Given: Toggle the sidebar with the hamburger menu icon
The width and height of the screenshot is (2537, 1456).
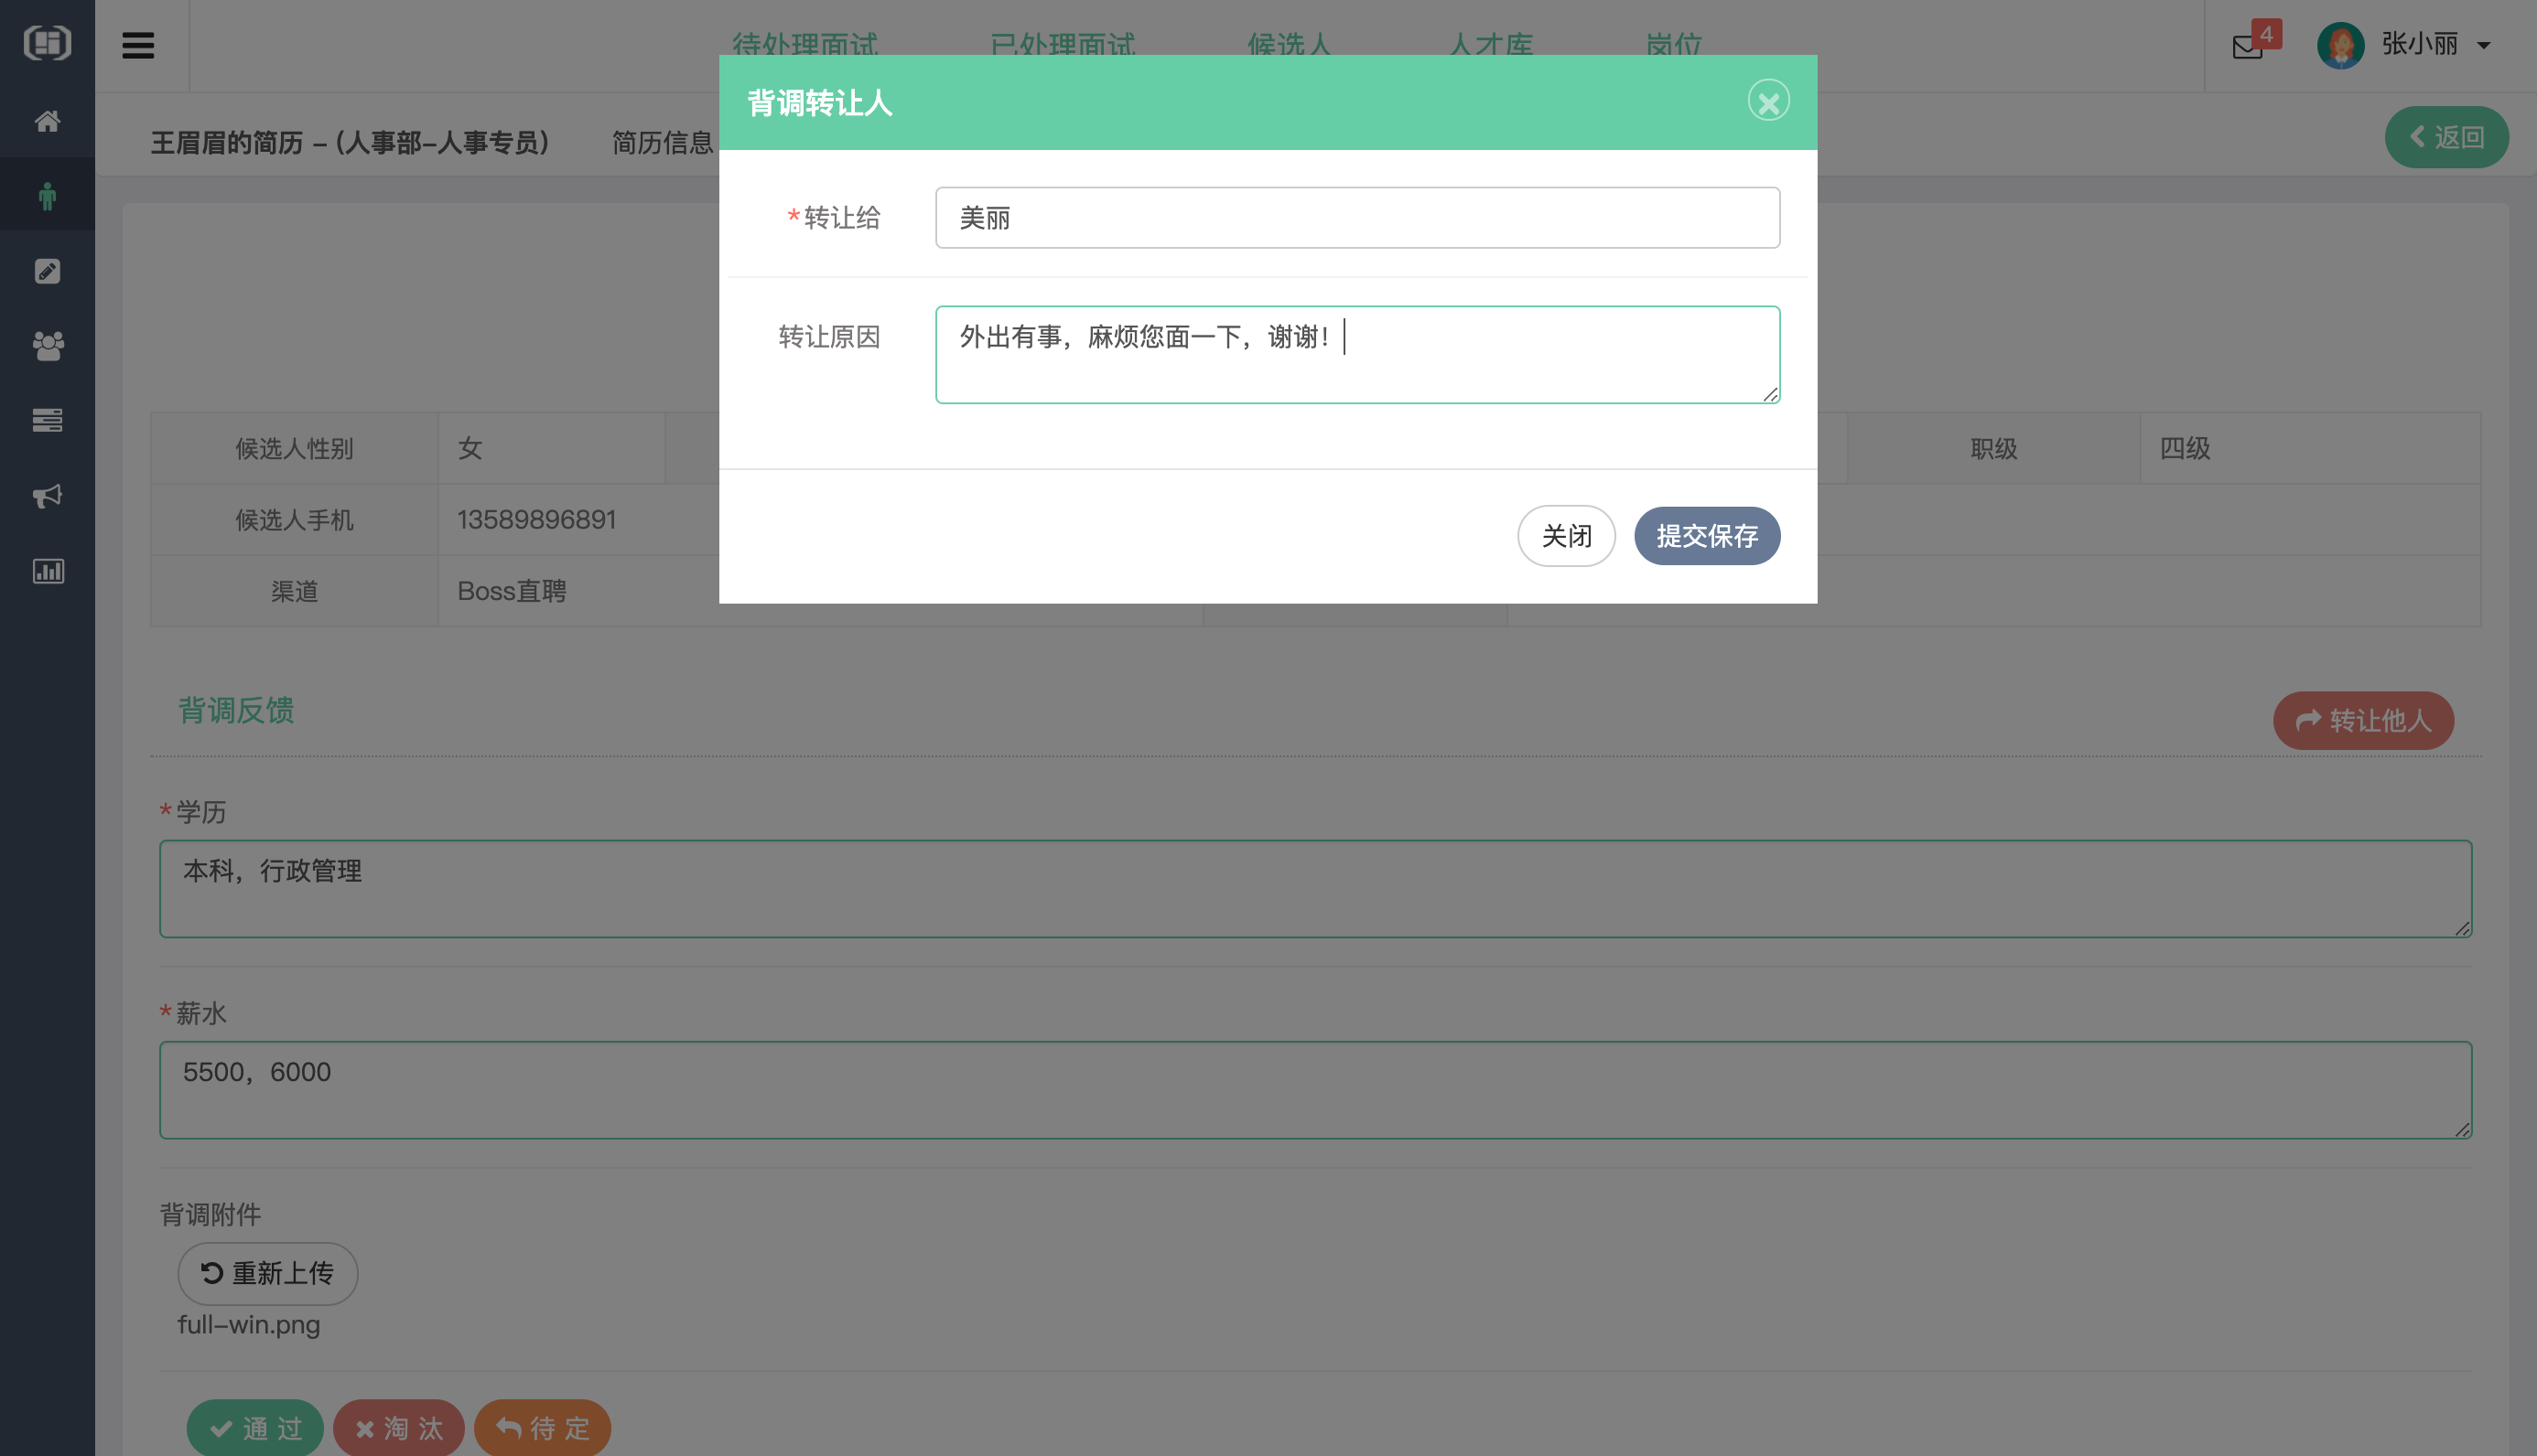Looking at the screenshot, I should coord(138,45).
